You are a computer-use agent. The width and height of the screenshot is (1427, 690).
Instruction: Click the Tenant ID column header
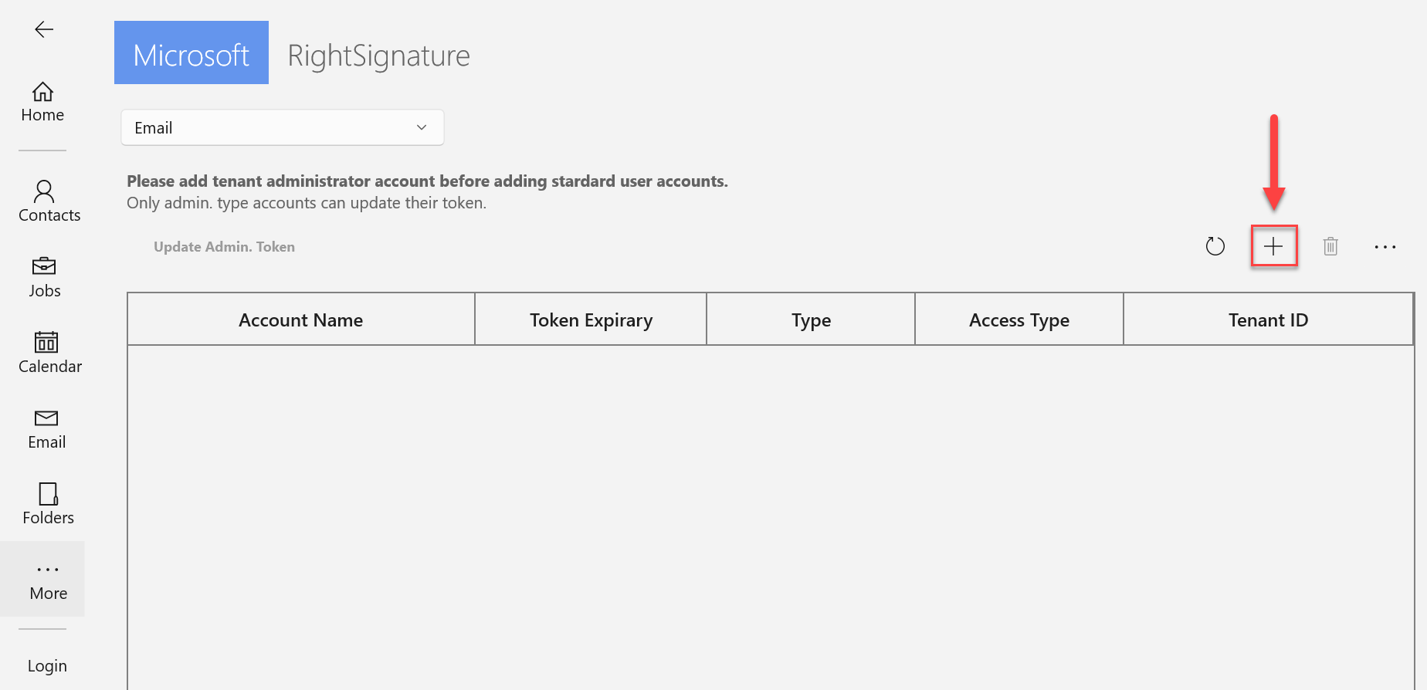pos(1269,320)
